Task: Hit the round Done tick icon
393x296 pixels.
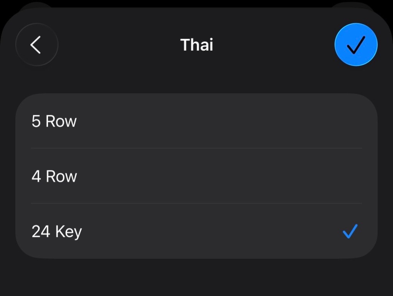Action: tap(356, 45)
